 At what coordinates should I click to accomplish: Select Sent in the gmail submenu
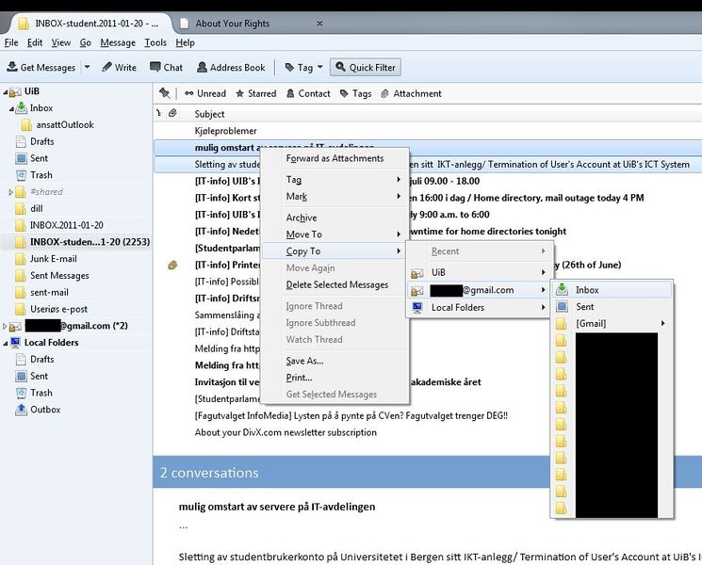coord(612,306)
